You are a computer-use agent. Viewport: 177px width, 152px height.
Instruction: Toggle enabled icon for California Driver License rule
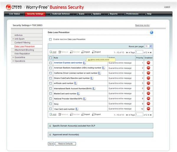coord(148,73)
